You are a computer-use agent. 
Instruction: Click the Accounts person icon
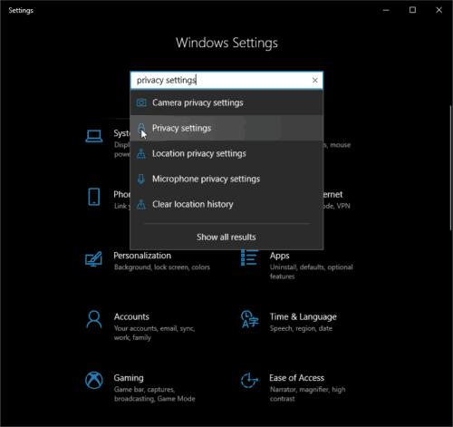tap(94, 319)
